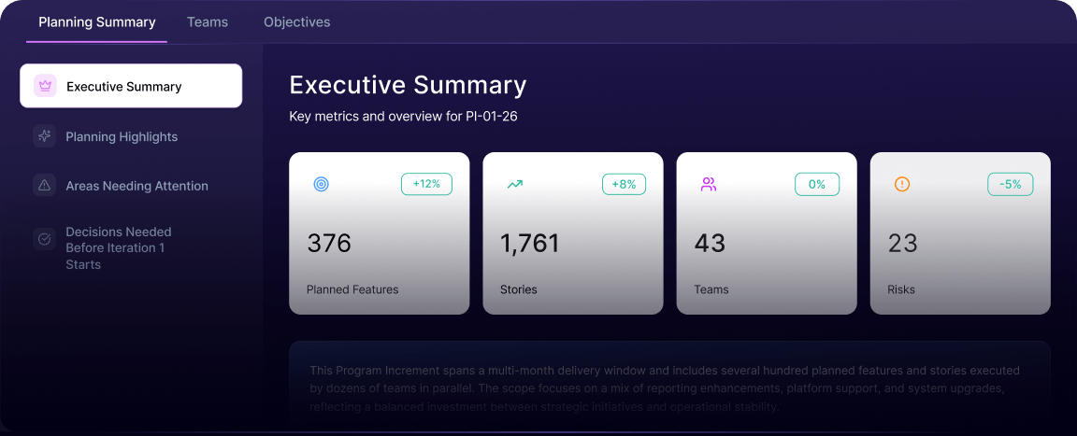Click the target icon on Planned Features card
The width and height of the screenshot is (1077, 436).
click(x=321, y=184)
